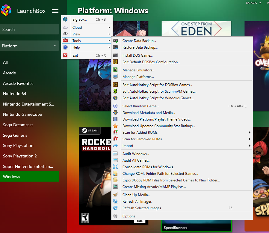This screenshot has height=233, width=269.
Task: Click the Clean Up Media broom icon
Action: pyautogui.click(x=115, y=195)
